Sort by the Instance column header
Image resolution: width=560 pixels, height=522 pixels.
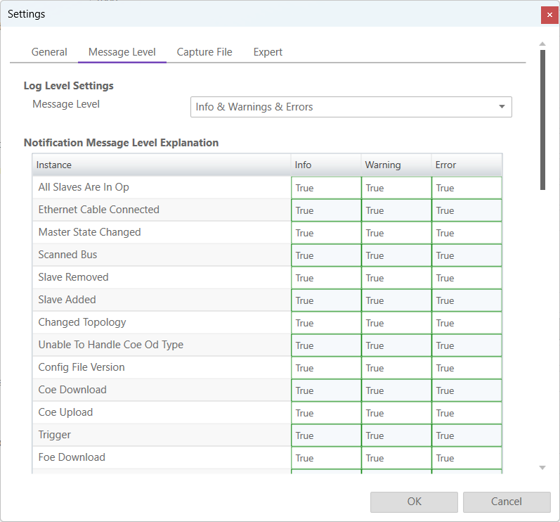click(162, 165)
